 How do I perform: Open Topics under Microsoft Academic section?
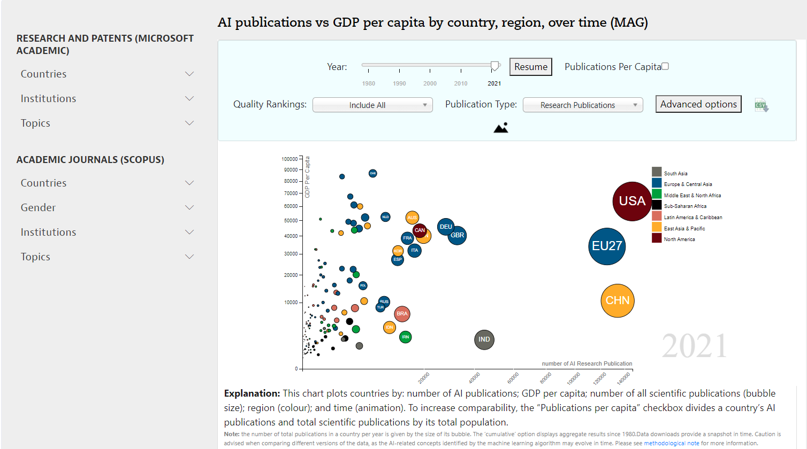pyautogui.click(x=107, y=123)
